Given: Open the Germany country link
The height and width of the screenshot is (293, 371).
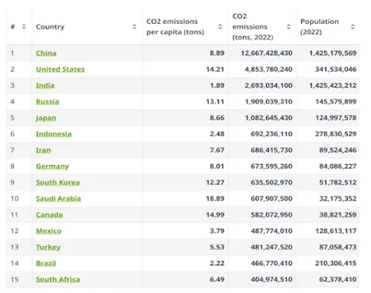Looking at the screenshot, I should (x=53, y=167).
